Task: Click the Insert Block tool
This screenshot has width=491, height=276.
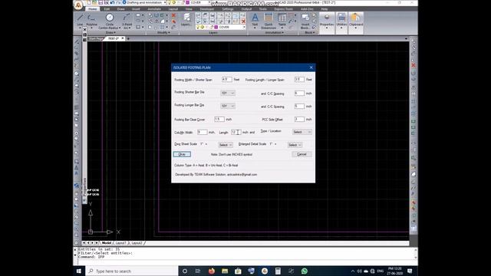Action: pos(305,21)
